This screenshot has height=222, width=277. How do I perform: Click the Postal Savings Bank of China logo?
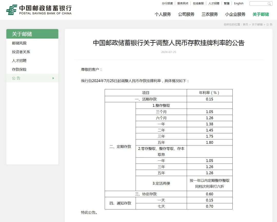(39, 10)
